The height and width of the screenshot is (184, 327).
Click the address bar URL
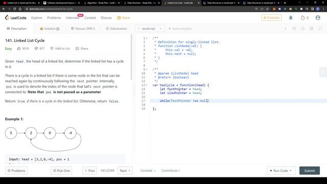[x=51, y=9]
